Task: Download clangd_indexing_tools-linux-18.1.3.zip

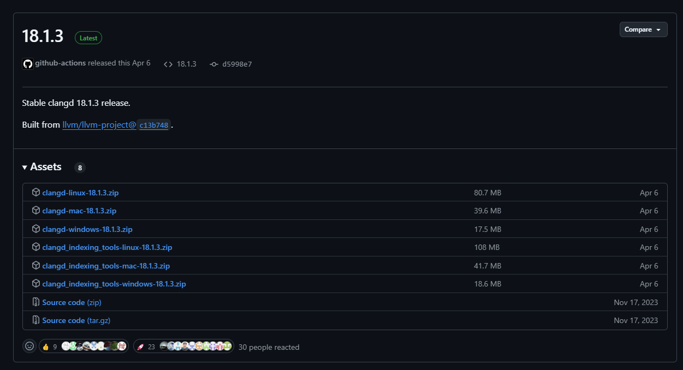Action: pyautogui.click(x=107, y=247)
